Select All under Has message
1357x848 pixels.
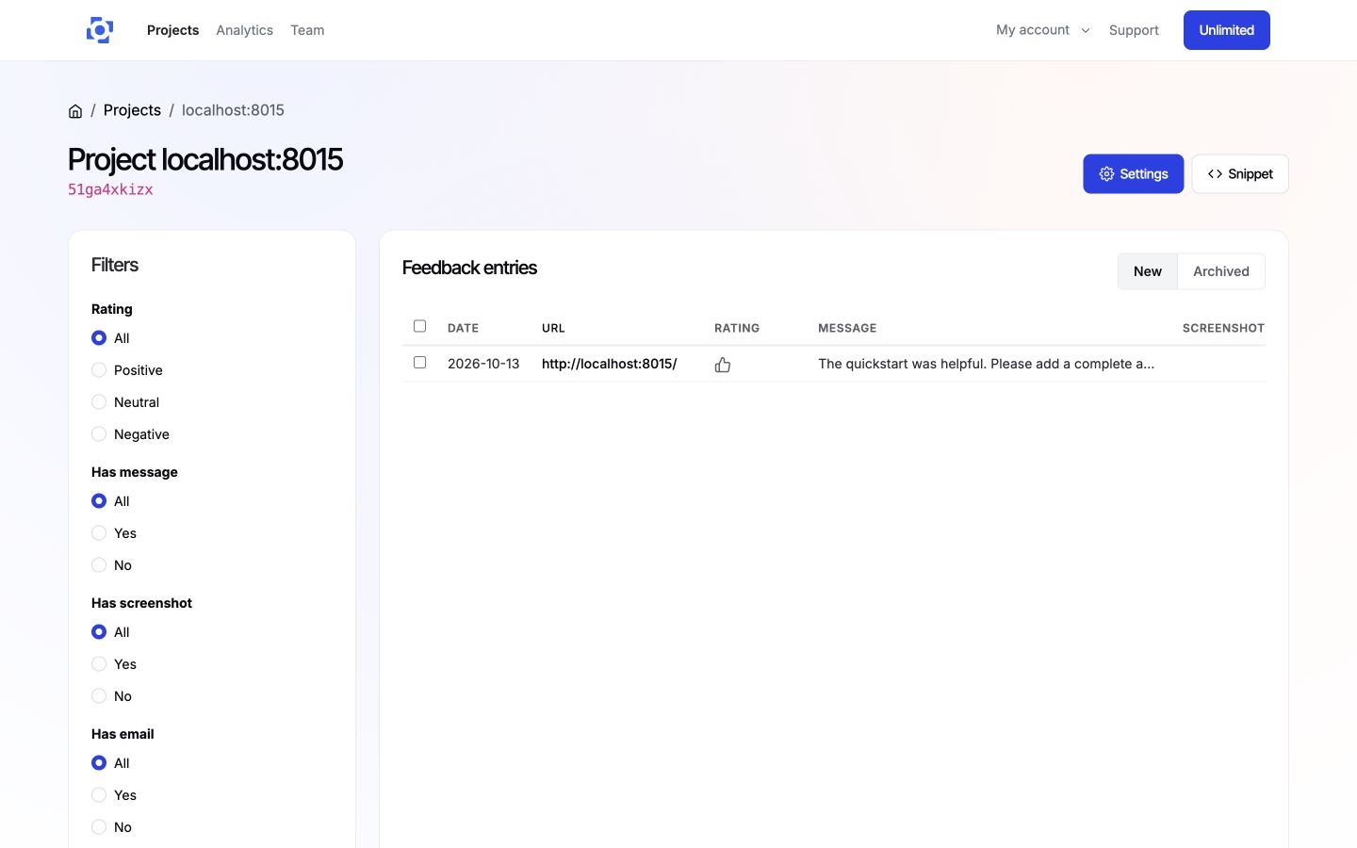pyautogui.click(x=99, y=501)
